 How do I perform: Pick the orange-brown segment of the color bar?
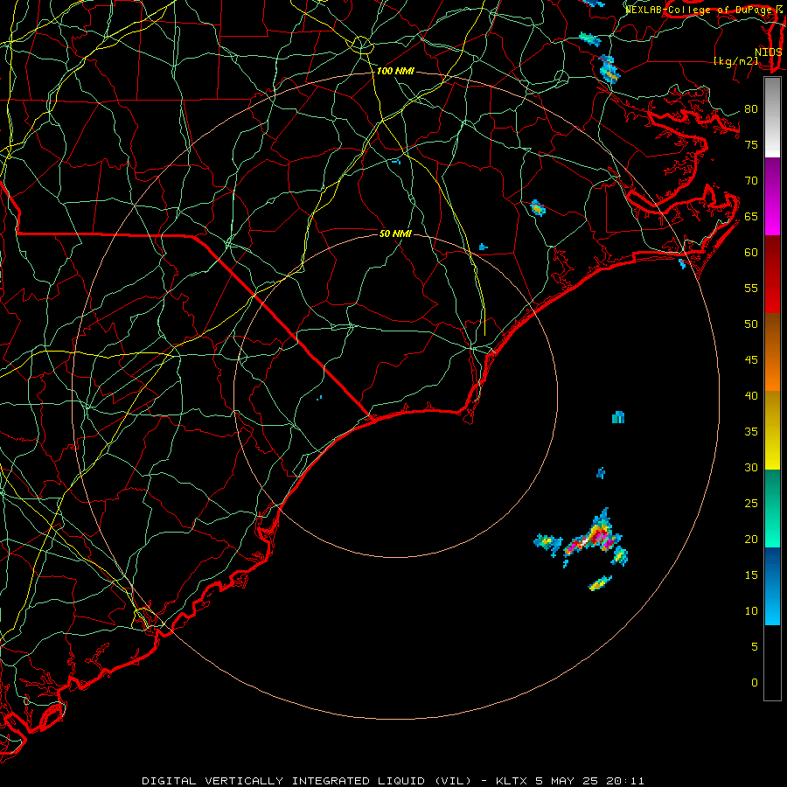[x=772, y=352]
